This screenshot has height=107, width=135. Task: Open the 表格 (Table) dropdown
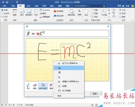click(x=15, y=14)
